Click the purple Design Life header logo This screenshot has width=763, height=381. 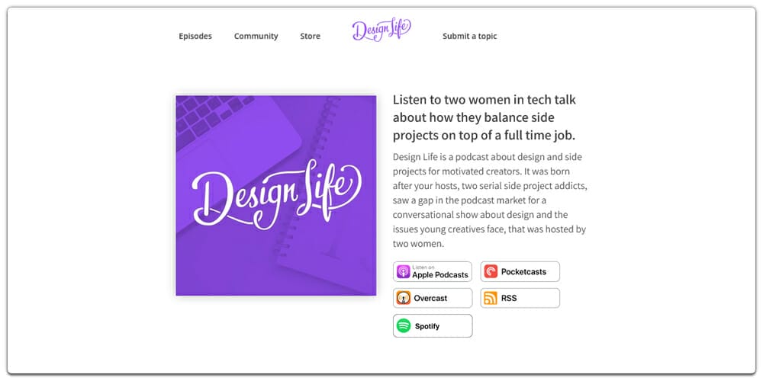click(381, 30)
